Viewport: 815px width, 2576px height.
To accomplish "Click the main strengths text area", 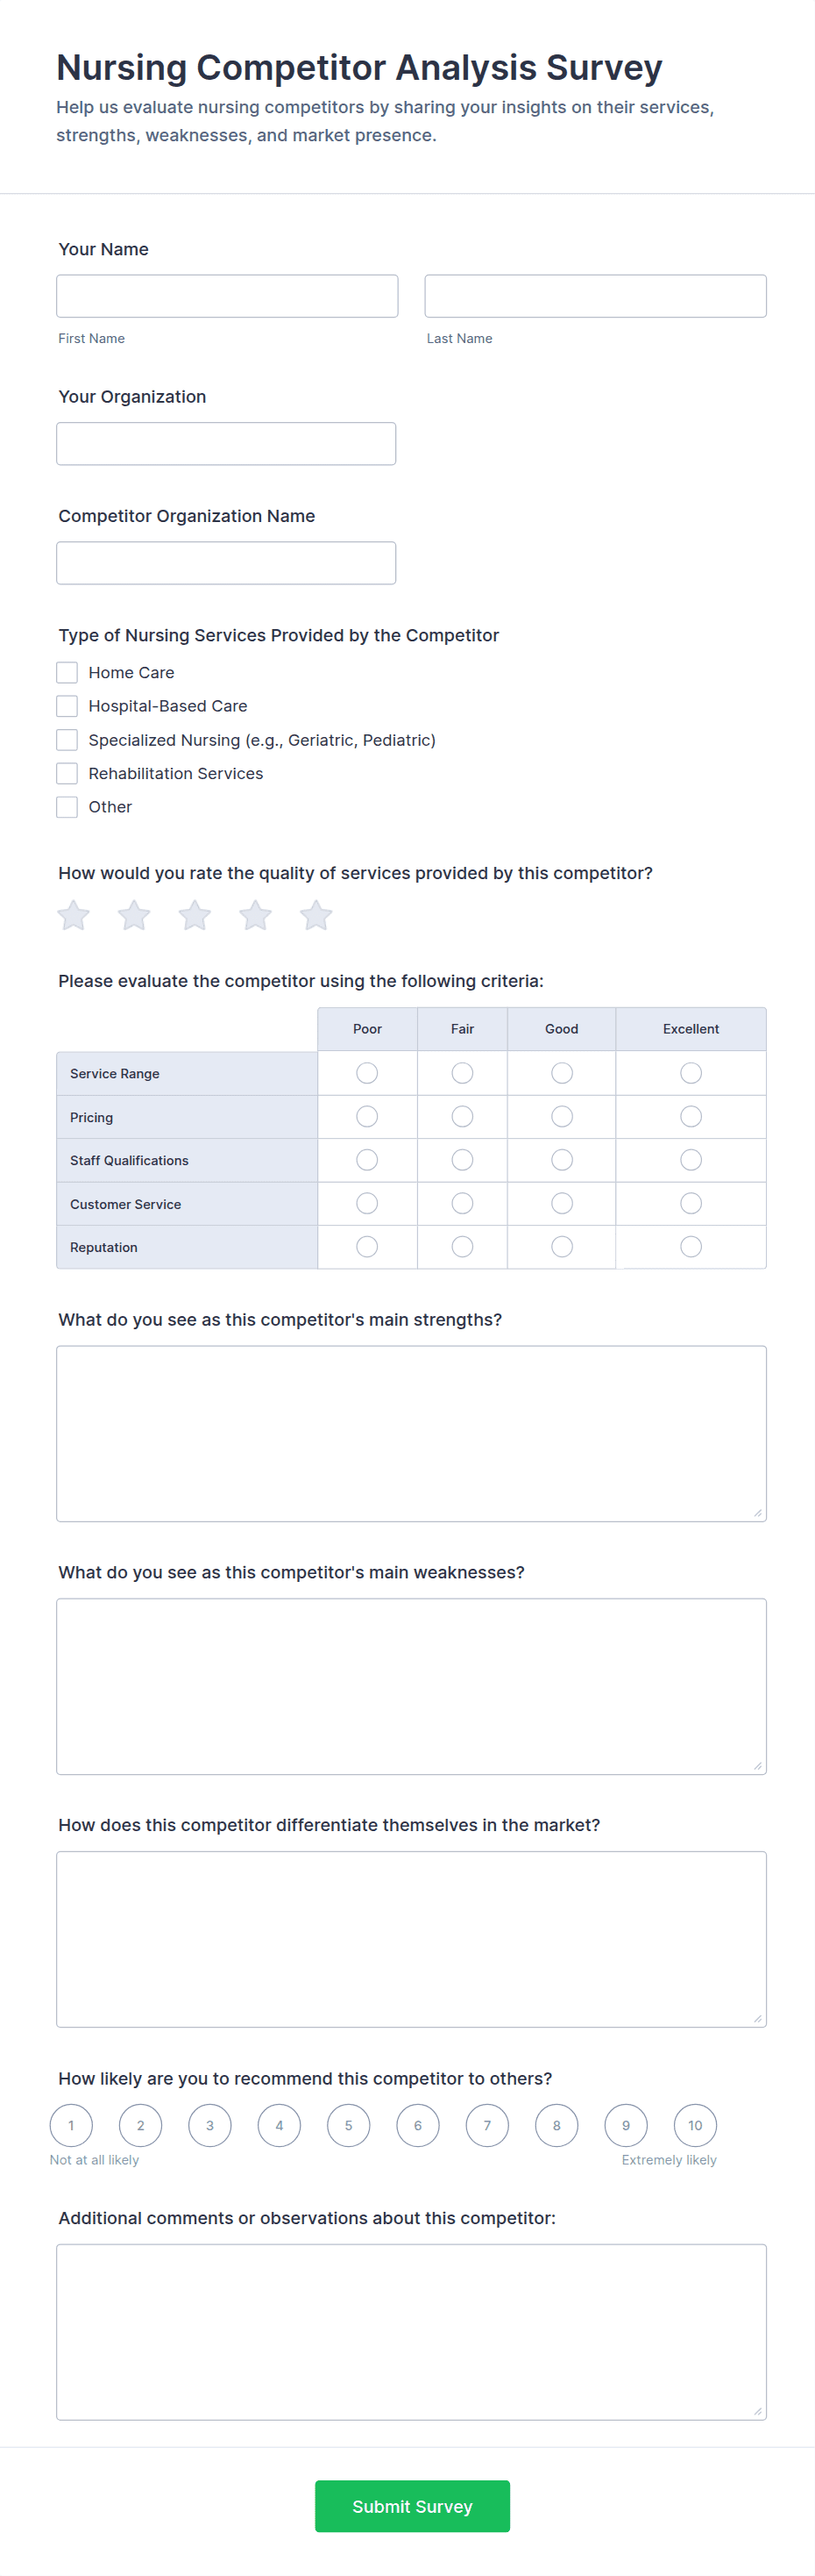I will 410,1433.
